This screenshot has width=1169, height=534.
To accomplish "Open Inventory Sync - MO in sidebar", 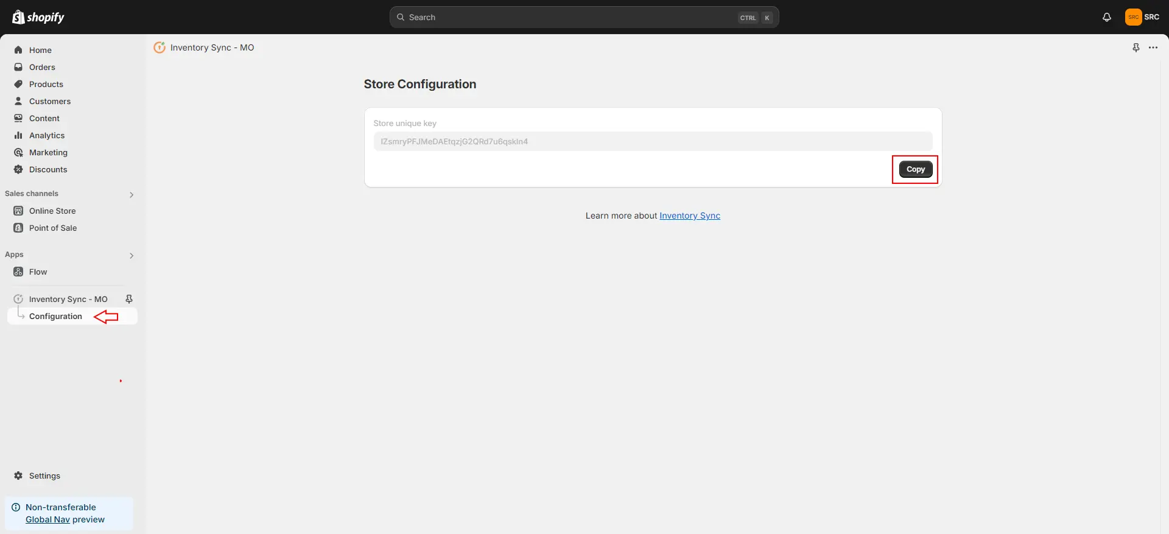I will 68,299.
